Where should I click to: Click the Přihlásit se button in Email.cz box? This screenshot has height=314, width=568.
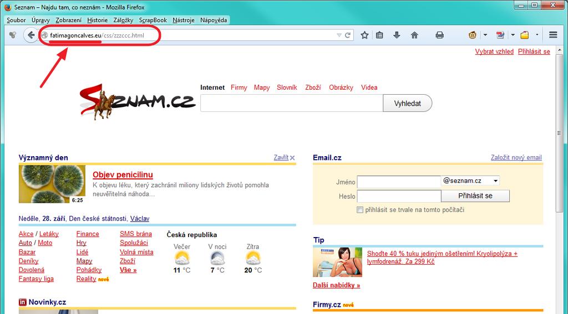click(x=475, y=195)
